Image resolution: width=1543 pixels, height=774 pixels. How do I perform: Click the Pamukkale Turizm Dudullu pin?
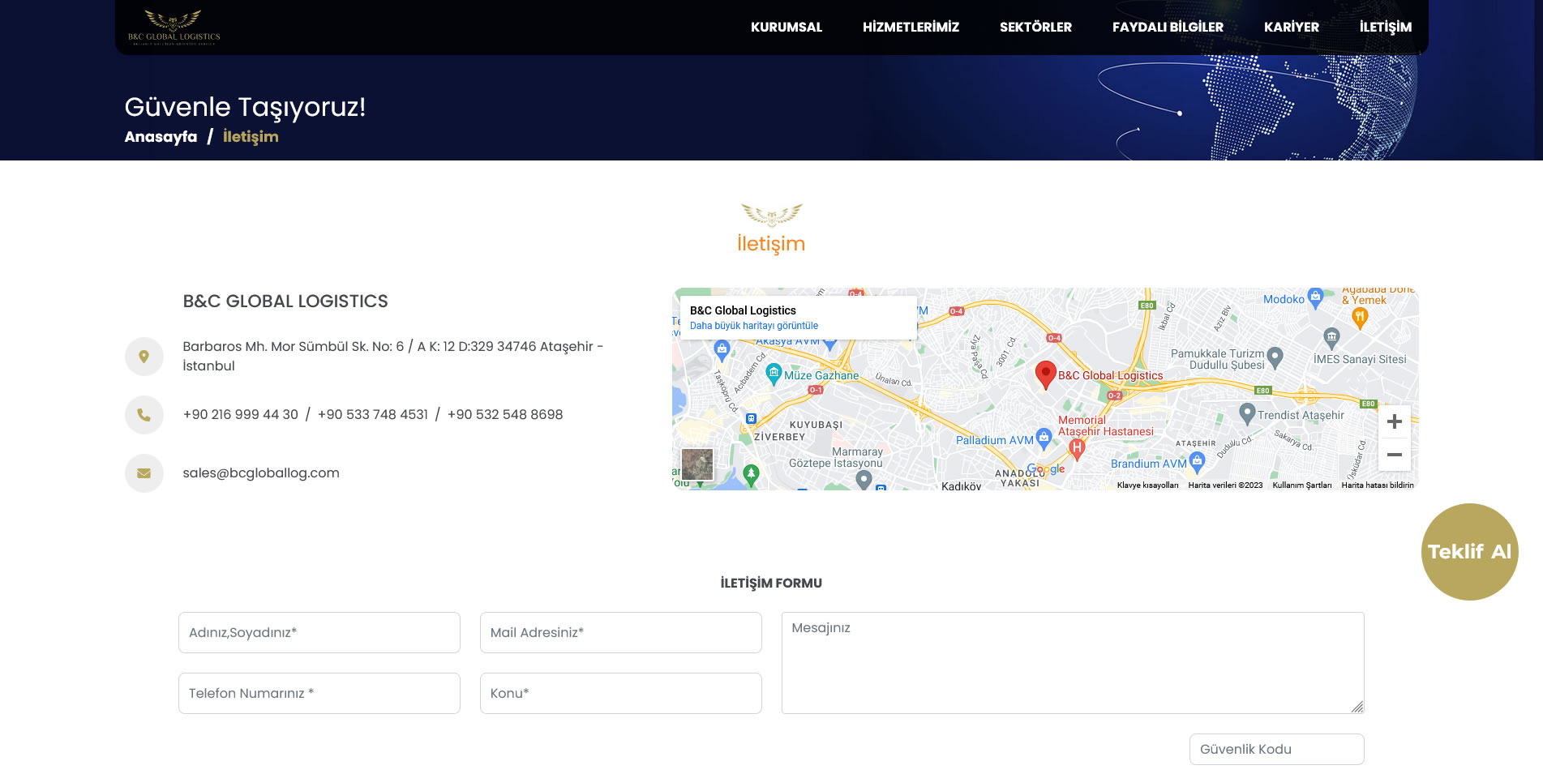1275,357
